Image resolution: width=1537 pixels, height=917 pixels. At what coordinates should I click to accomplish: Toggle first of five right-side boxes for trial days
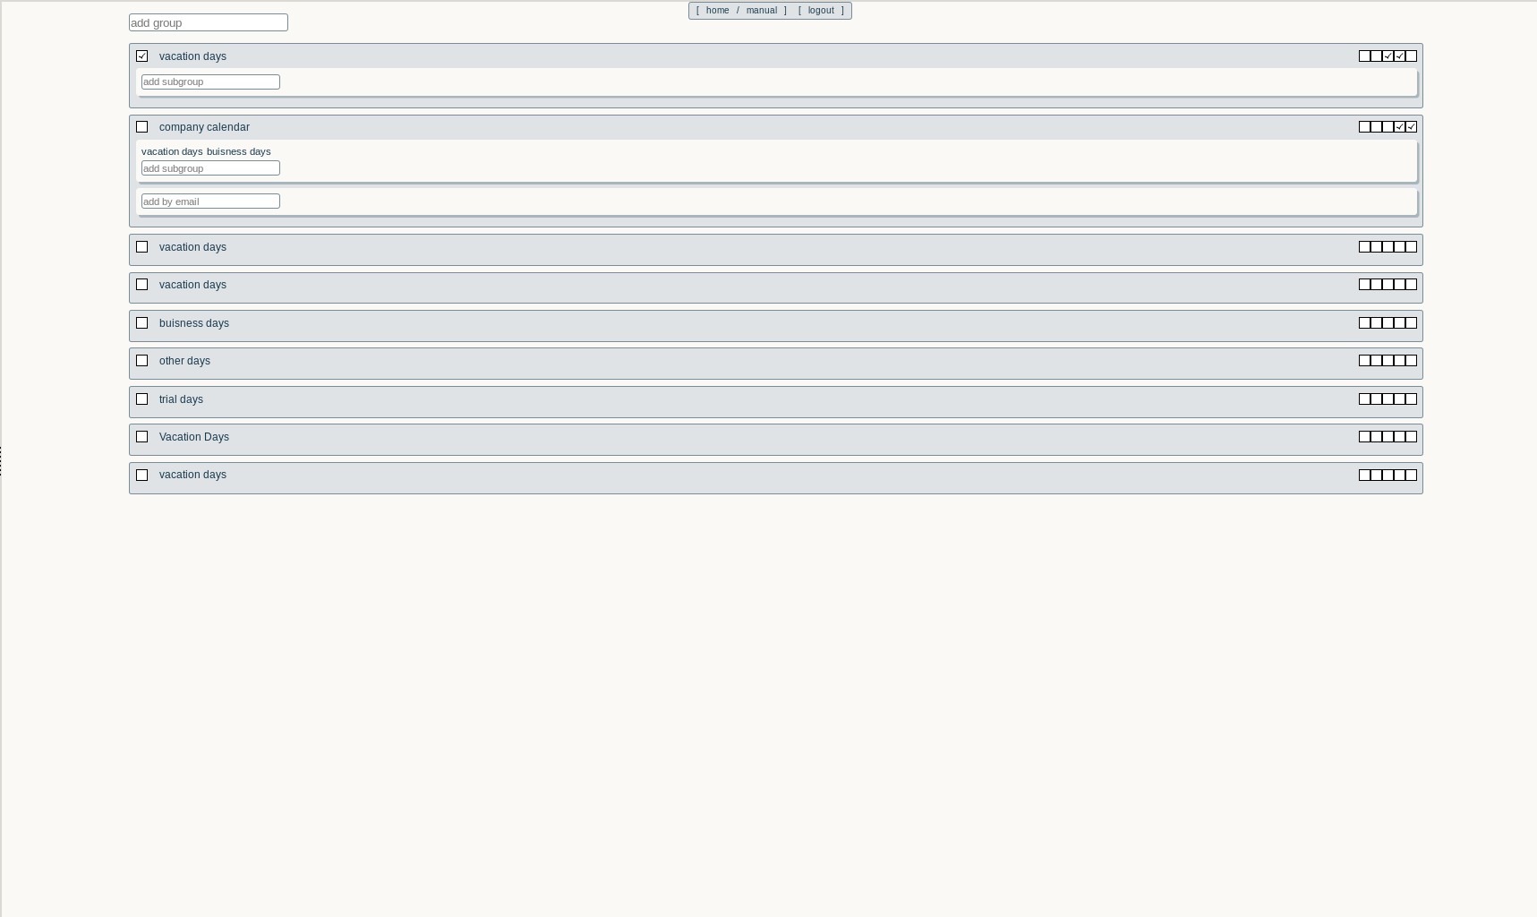pyautogui.click(x=1364, y=399)
